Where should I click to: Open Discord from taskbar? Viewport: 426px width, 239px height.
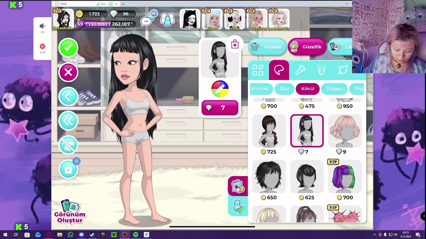point(82,235)
